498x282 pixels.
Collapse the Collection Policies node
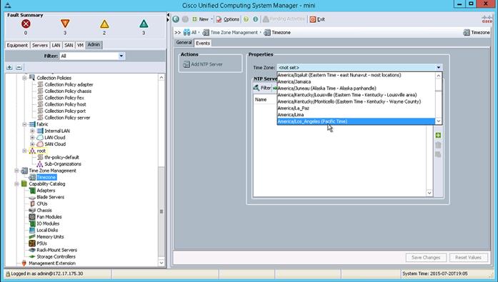pos(24,78)
